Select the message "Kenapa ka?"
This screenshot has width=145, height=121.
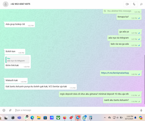[129, 17]
